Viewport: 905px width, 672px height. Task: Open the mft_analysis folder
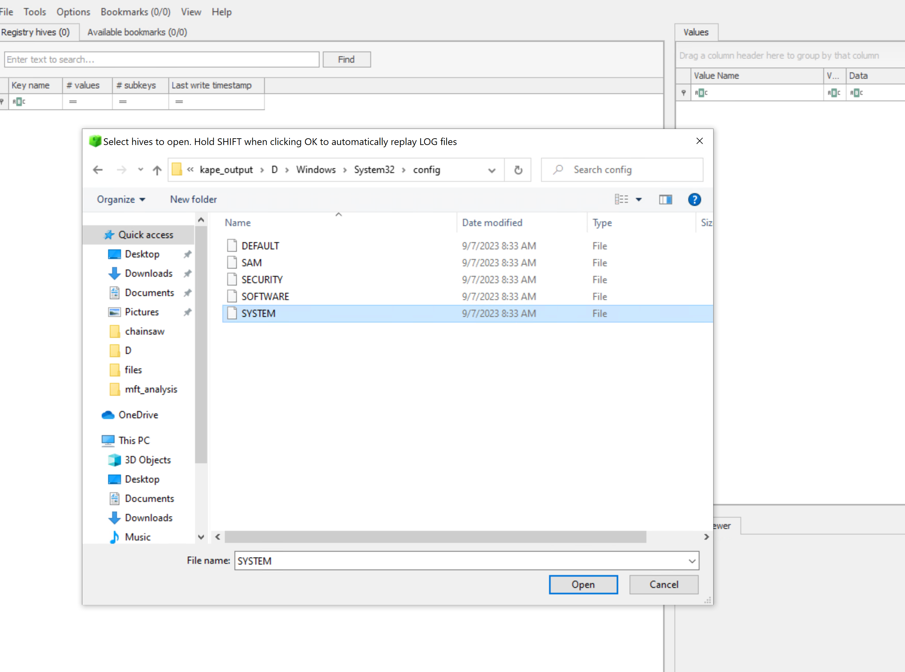pos(151,389)
